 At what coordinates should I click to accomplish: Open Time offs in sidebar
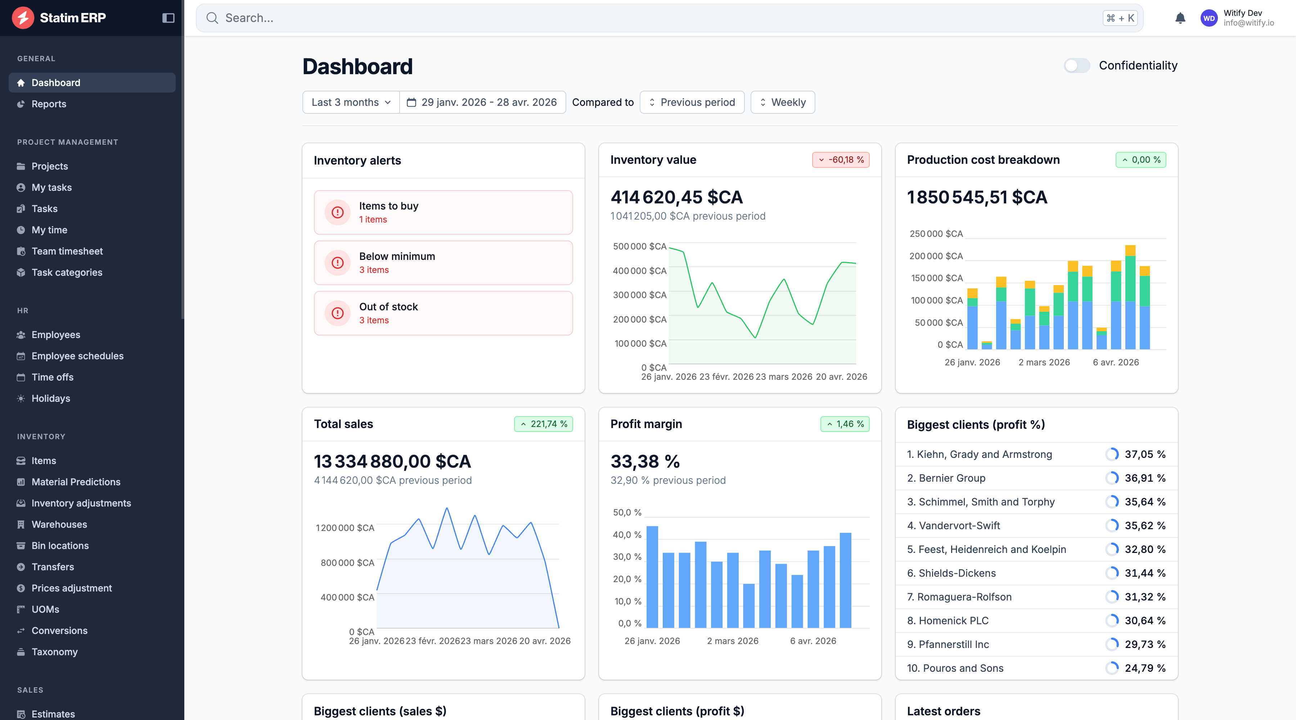pos(92,377)
